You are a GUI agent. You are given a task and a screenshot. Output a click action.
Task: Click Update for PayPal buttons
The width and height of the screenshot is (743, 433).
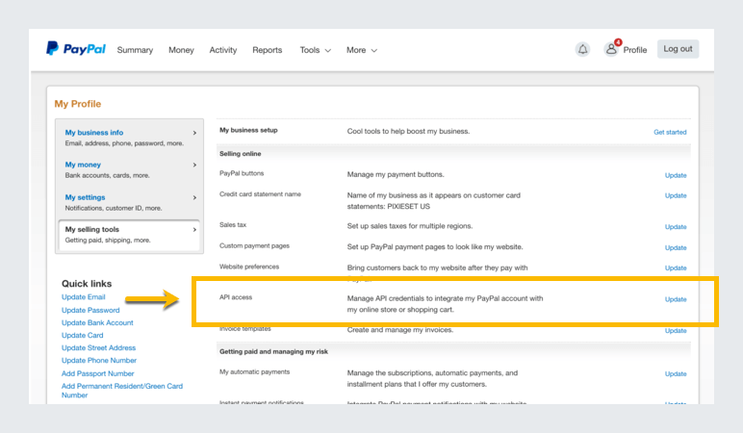coord(676,175)
